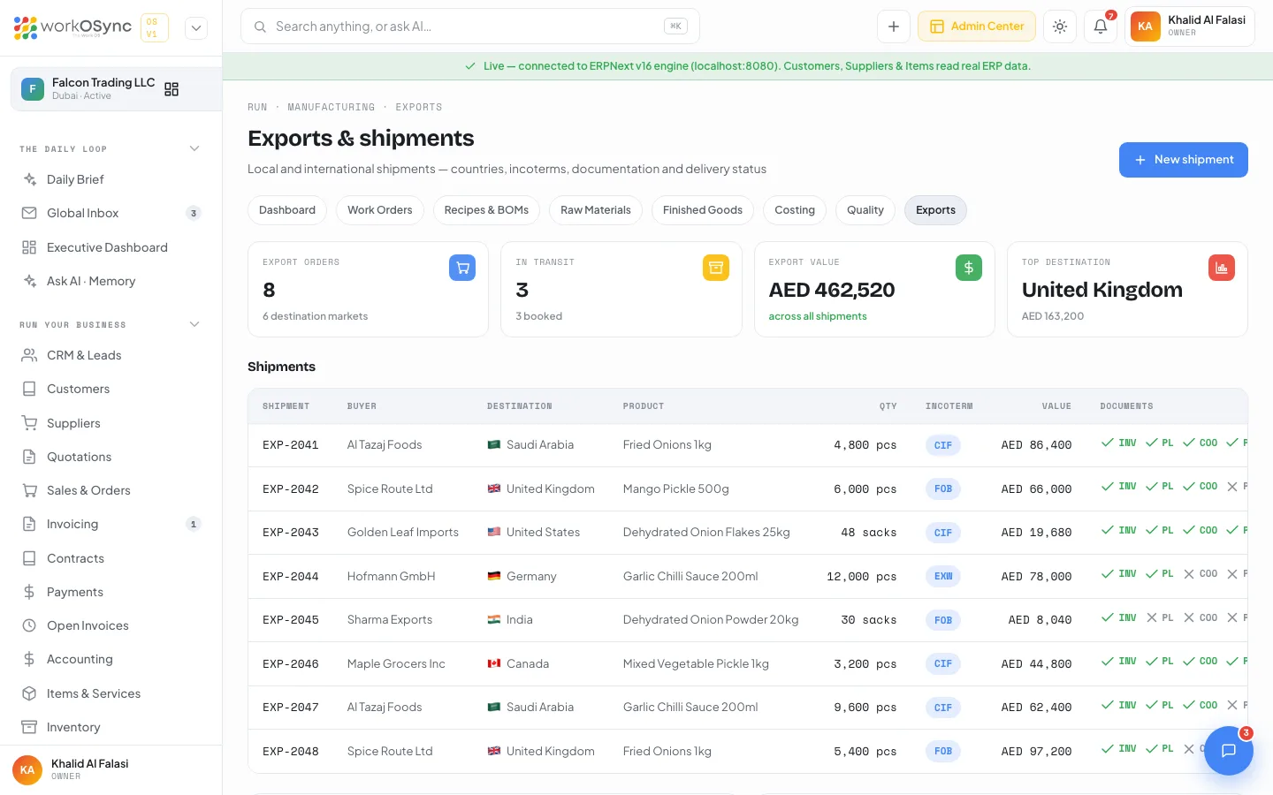The image size is (1273, 795).
Task: Collapse Run Your Business section
Action: [x=194, y=324]
